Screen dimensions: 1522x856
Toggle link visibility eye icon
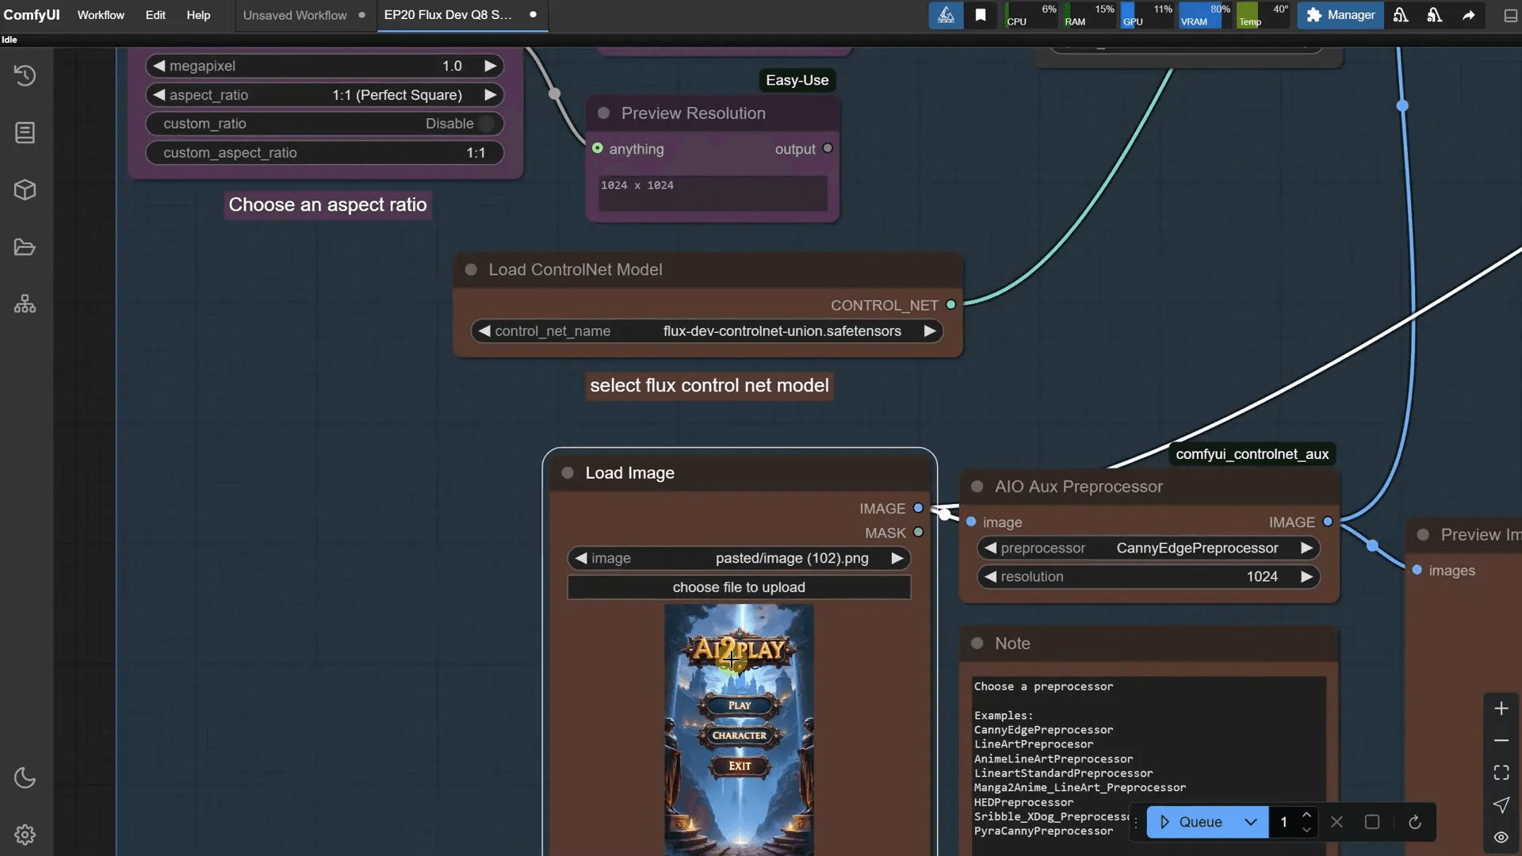pos(1501,837)
